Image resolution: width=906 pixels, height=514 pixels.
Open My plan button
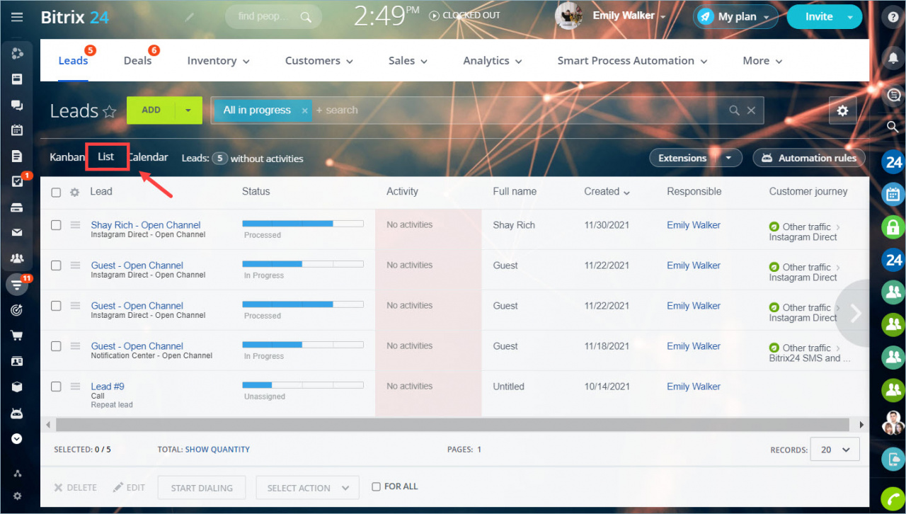point(735,17)
